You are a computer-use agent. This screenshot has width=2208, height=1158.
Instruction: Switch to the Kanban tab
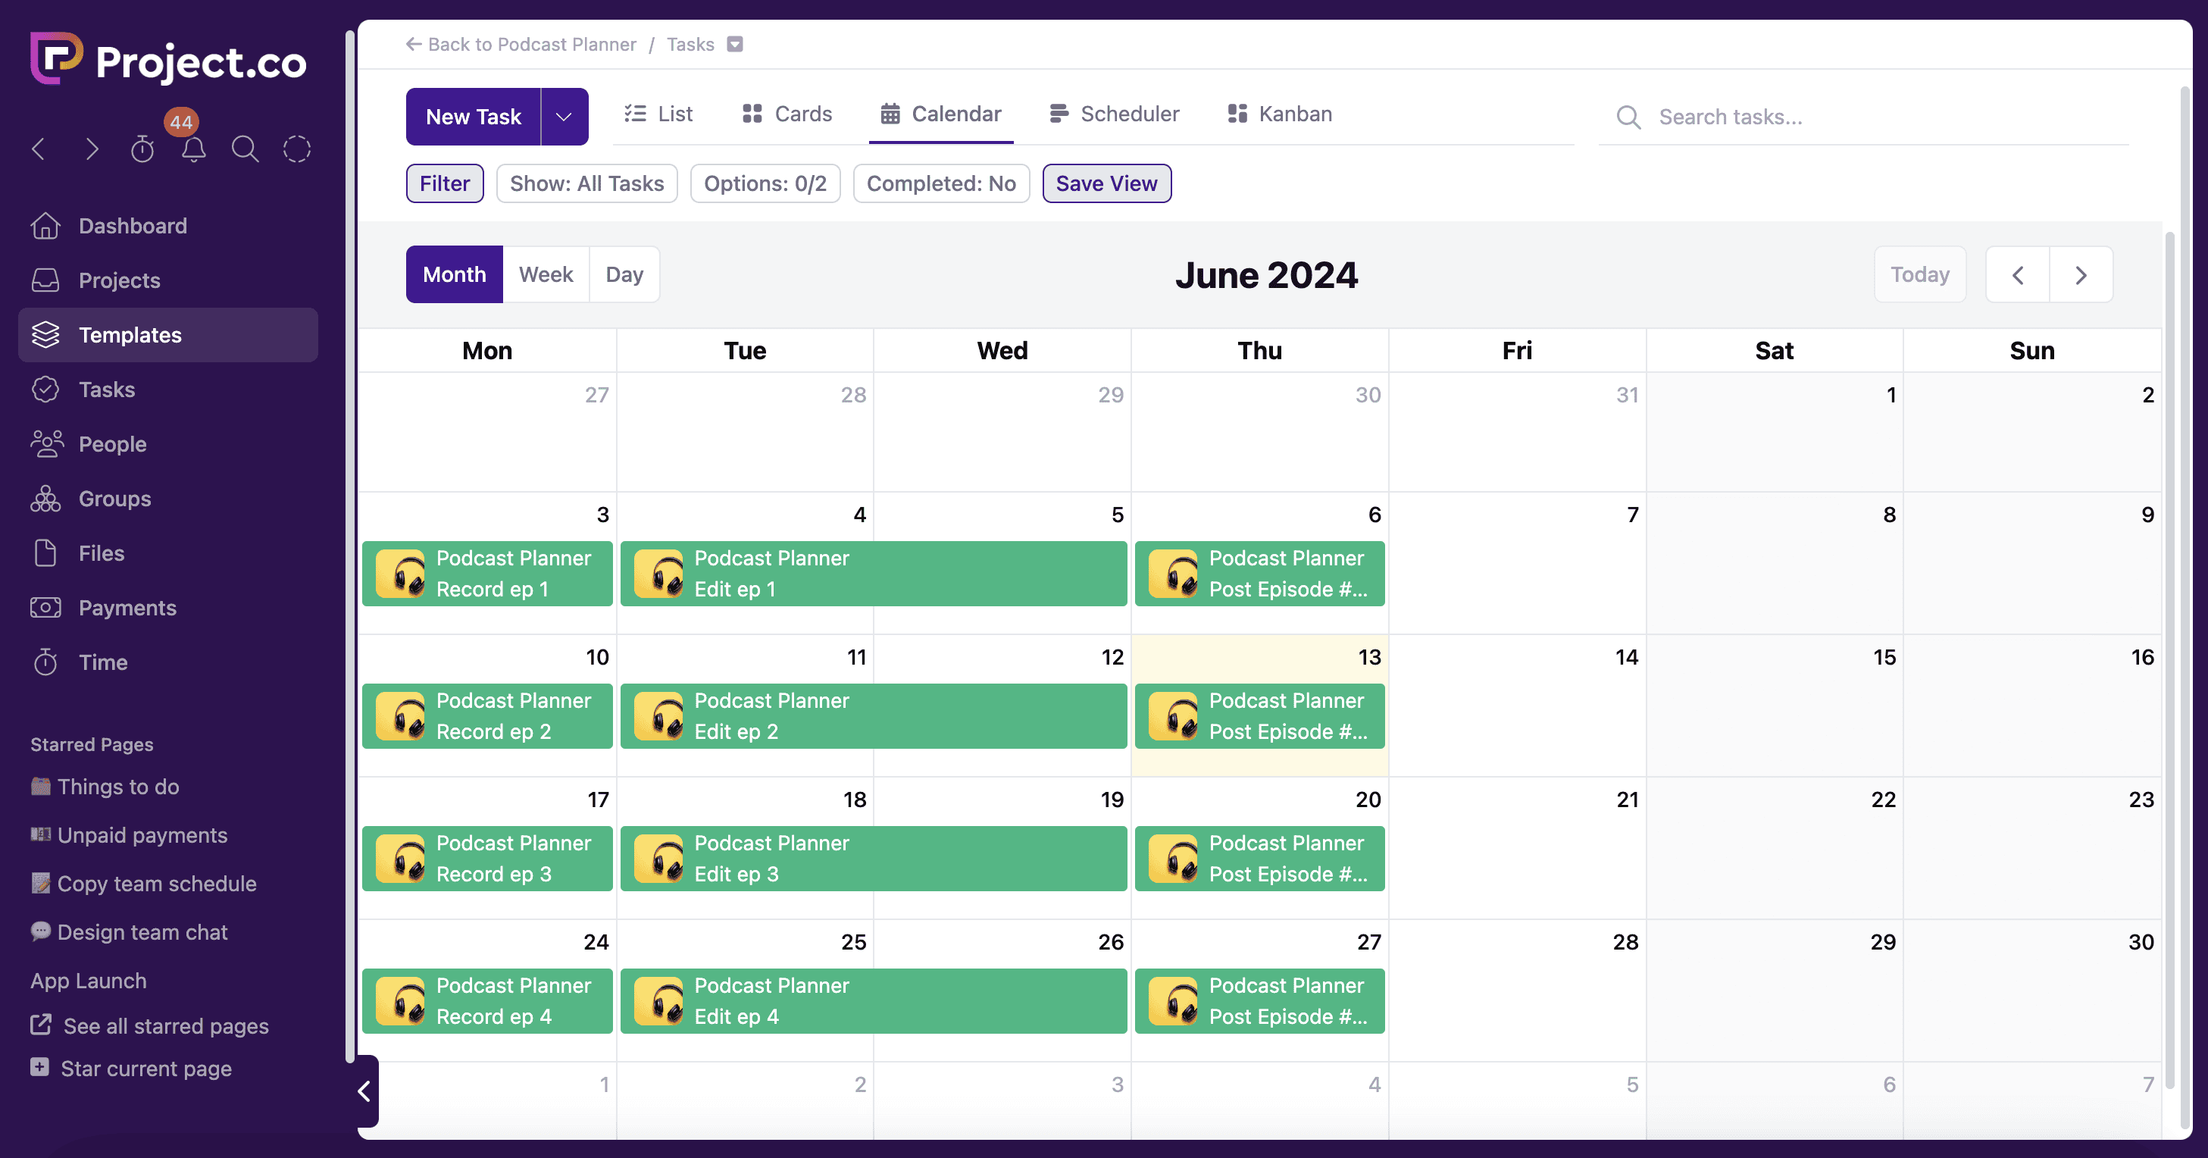[x=1280, y=114]
